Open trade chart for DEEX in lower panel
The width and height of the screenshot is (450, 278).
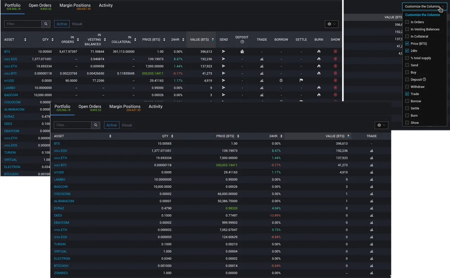(372, 215)
